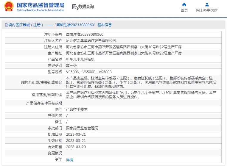Viewport: 227px width, 166px height.
Task: Click the 生效日期 row label
Action: coord(55,140)
